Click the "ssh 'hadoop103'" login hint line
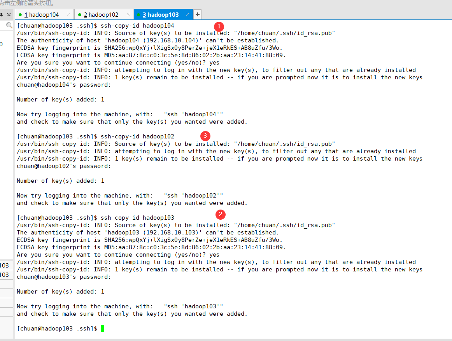 pos(120,306)
